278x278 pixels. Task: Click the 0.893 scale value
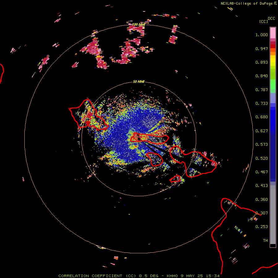(262, 62)
